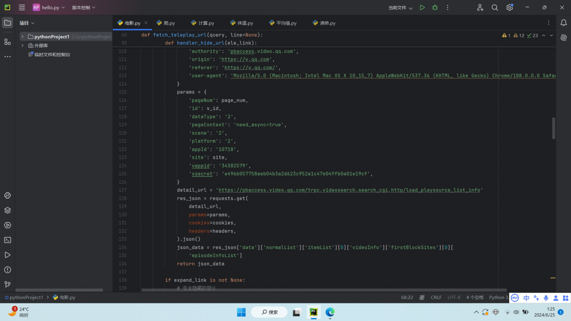Image resolution: width=571 pixels, height=321 pixels.
Task: Go to previous highlighted problem arrow
Action: (x=543, y=36)
